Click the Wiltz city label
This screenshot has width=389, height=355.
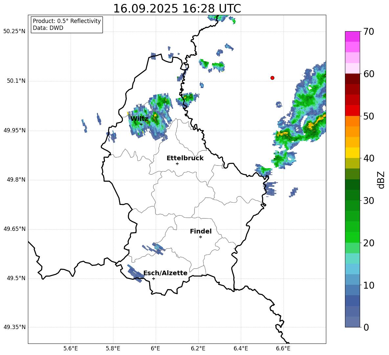coord(139,119)
